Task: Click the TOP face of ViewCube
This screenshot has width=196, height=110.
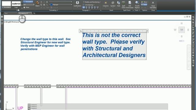Action: [x=182, y=30]
